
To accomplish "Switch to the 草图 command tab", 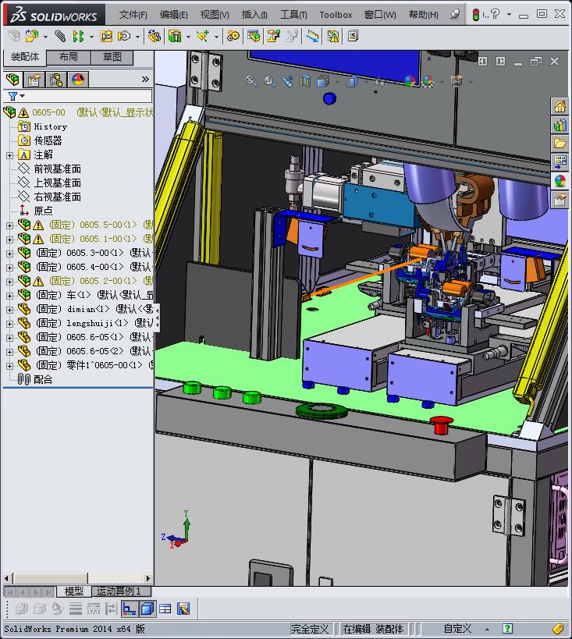I will [112, 57].
